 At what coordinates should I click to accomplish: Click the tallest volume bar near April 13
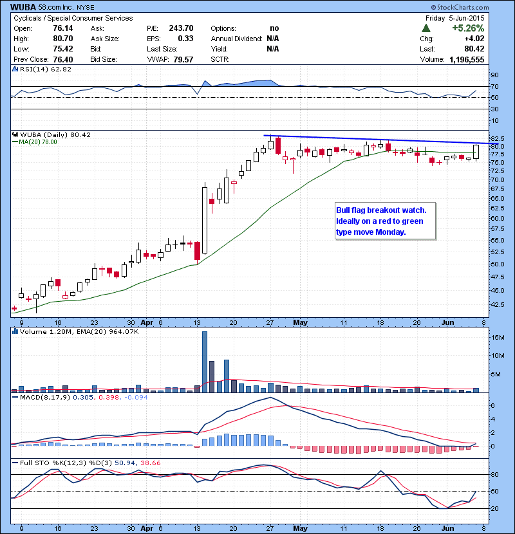coord(205,362)
